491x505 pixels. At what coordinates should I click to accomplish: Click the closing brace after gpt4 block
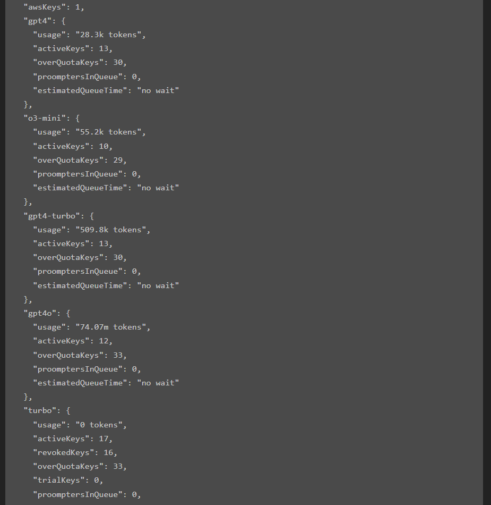(25, 104)
